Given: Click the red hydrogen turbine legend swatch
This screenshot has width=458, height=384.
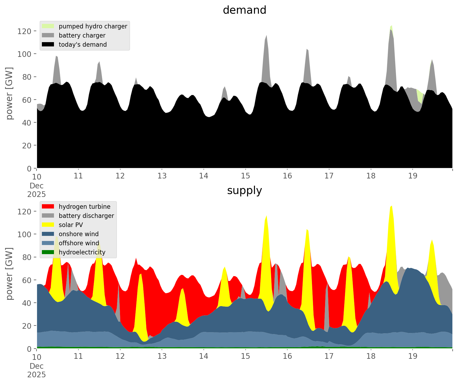Looking at the screenshot, I should tap(48, 207).
